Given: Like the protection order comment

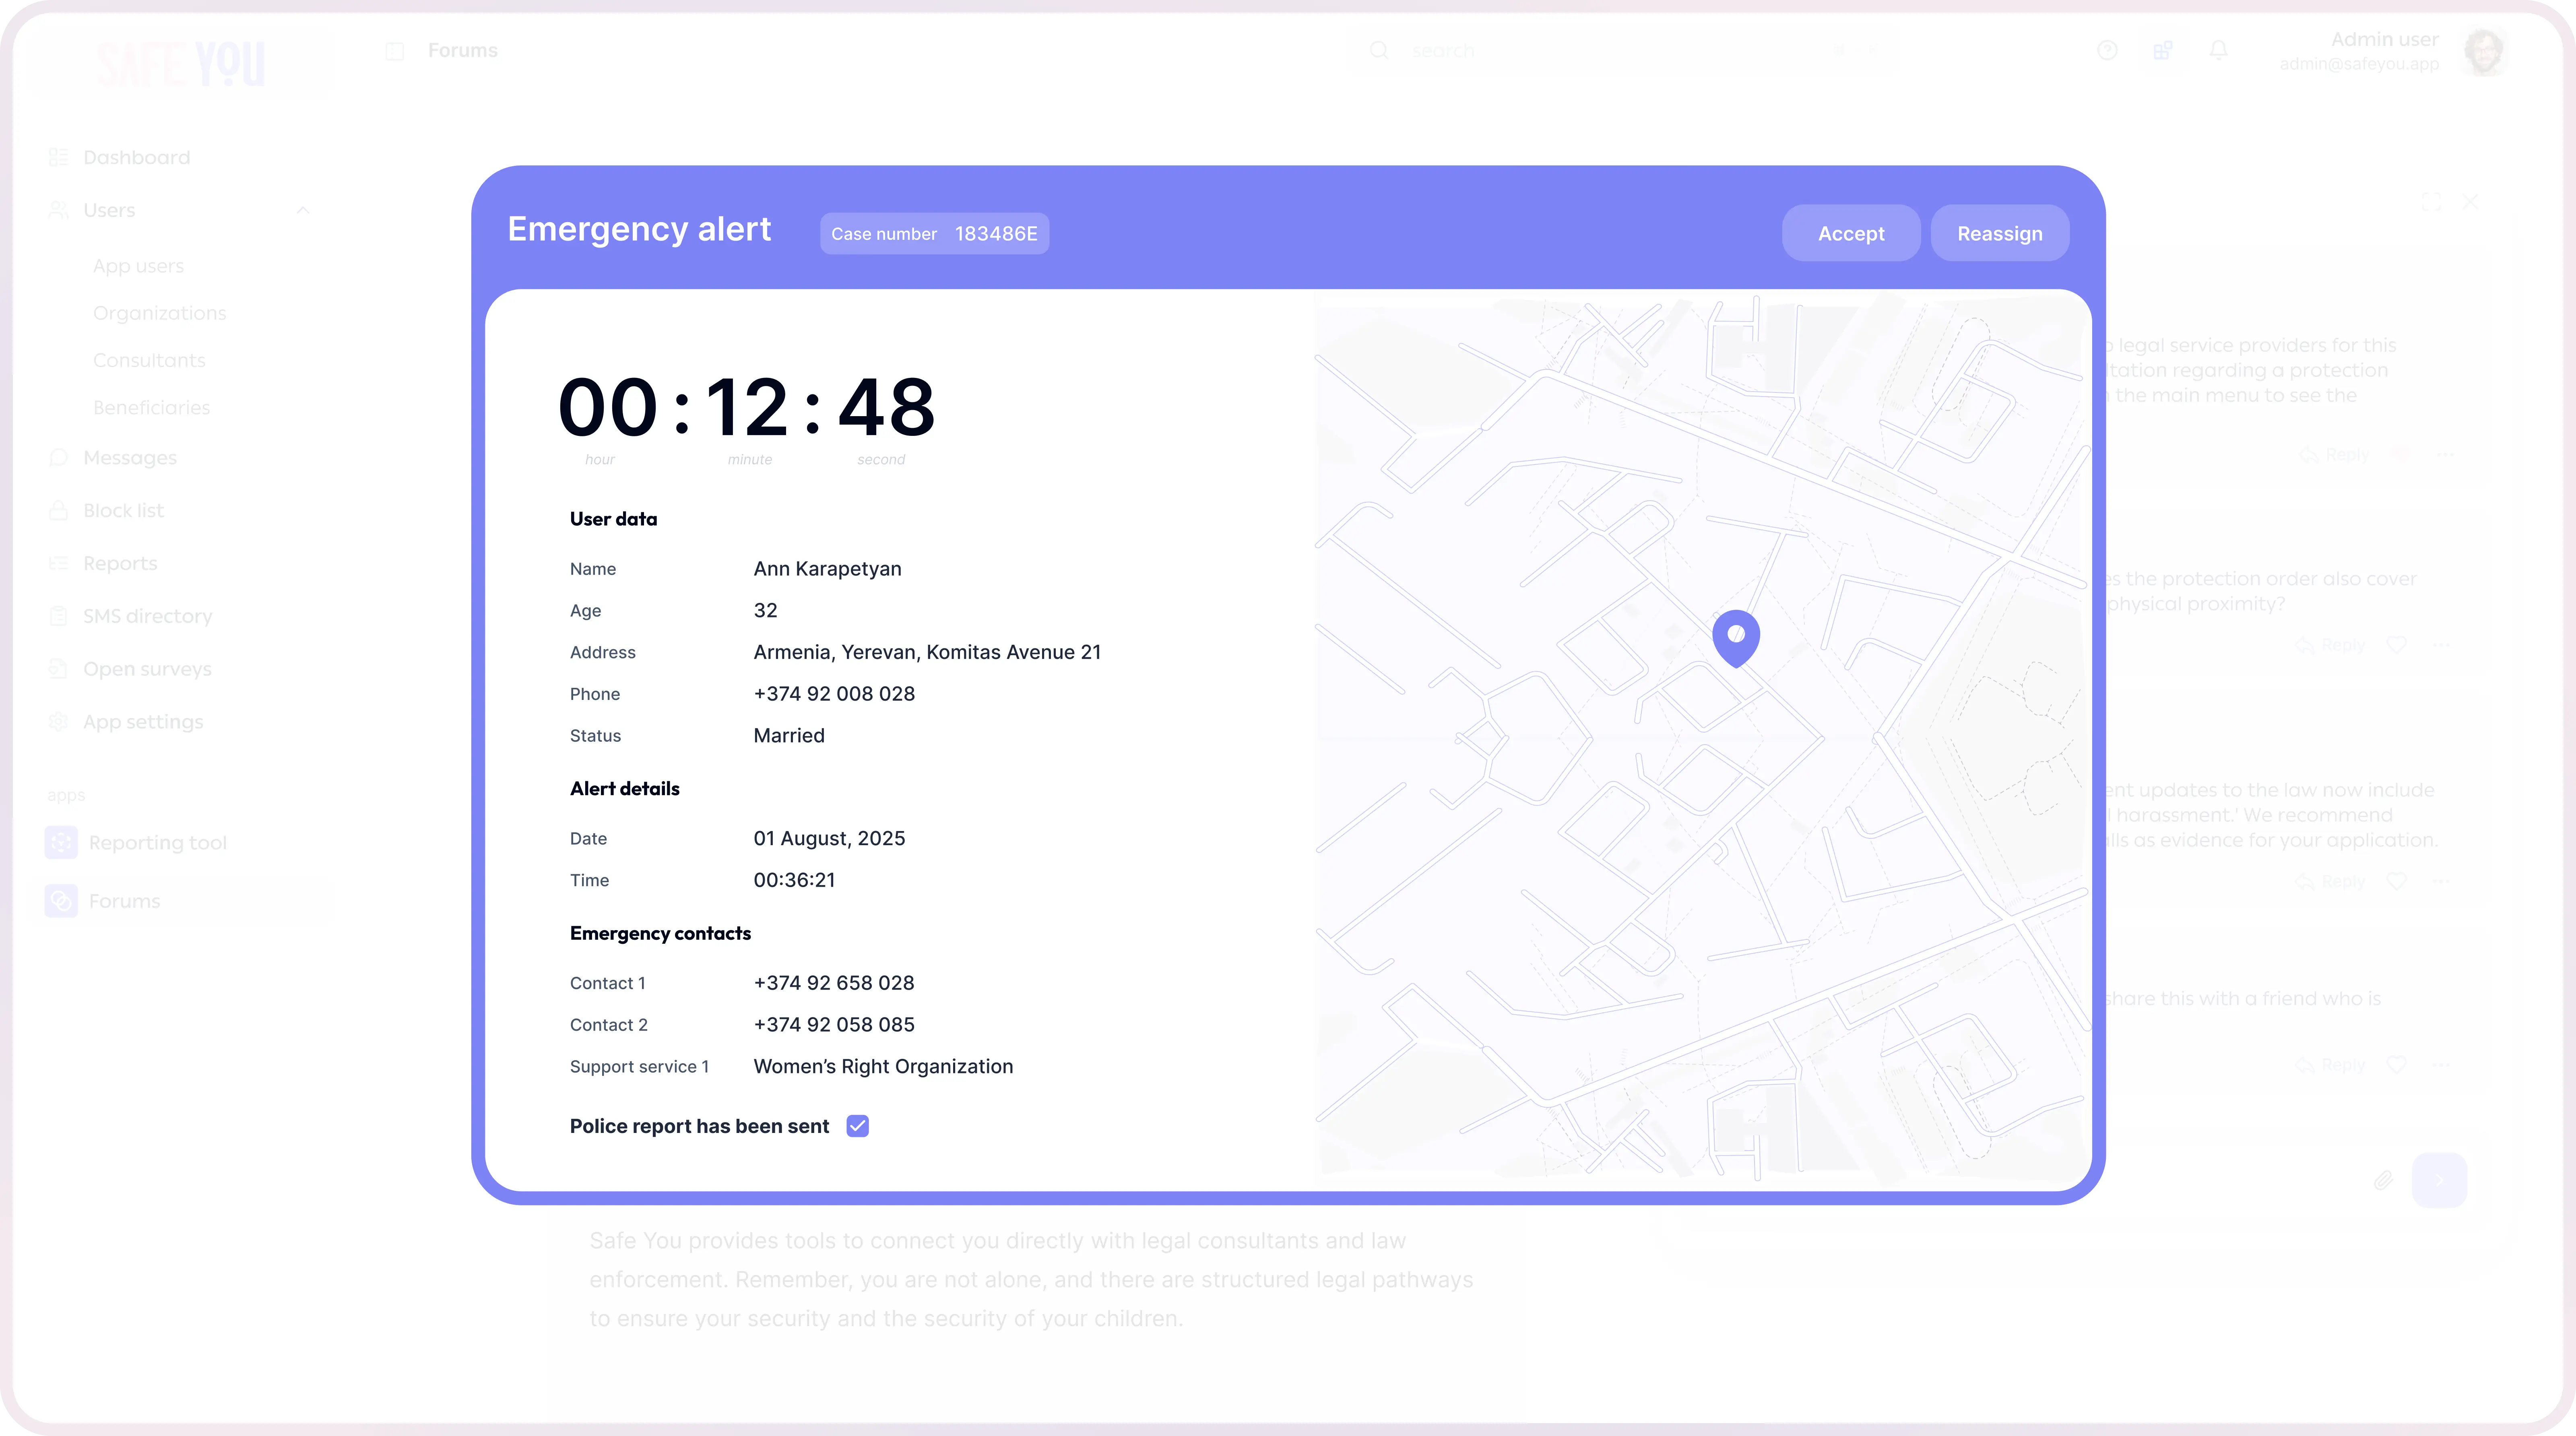Looking at the screenshot, I should coord(2396,645).
